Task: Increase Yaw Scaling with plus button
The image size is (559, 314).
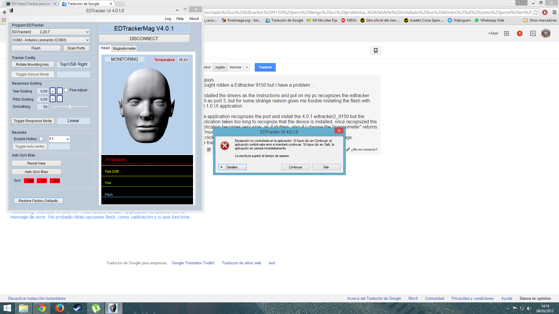Action: (x=53, y=91)
